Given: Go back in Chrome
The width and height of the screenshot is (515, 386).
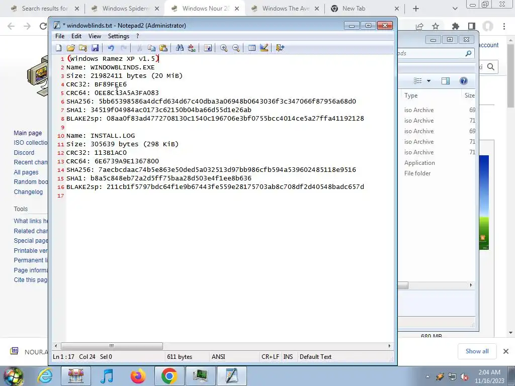Looking at the screenshot, I should (x=11, y=26).
